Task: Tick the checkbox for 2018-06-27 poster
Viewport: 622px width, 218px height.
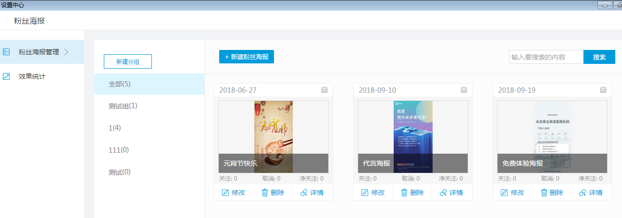Action: [324, 90]
